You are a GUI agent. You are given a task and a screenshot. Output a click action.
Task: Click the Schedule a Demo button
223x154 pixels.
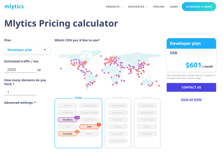(199, 7)
